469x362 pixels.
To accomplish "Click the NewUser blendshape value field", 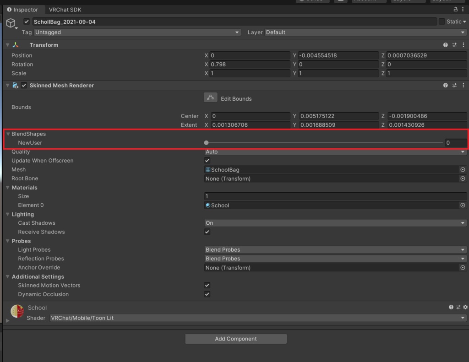I will pos(456,143).
